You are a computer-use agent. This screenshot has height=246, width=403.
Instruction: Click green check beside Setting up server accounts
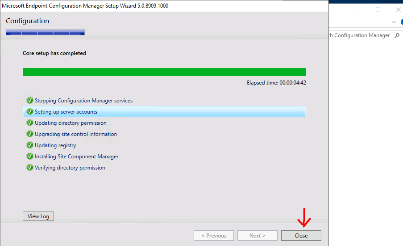[30, 111]
